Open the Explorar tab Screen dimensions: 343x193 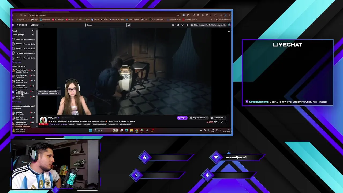click(x=34, y=25)
